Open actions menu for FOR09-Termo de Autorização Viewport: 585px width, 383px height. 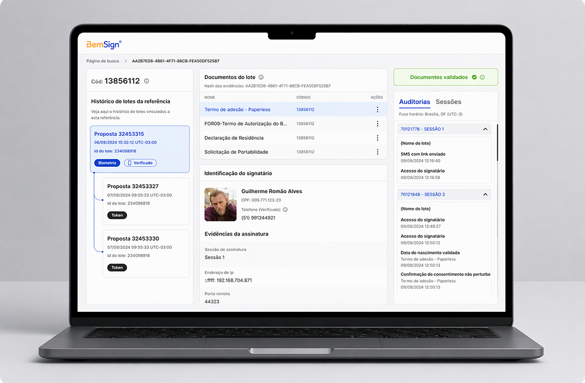pos(377,124)
